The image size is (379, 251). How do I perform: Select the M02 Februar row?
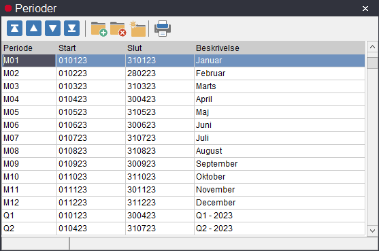coord(184,73)
